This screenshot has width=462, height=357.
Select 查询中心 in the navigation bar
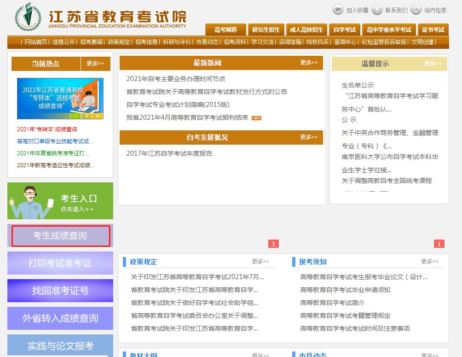(345, 42)
